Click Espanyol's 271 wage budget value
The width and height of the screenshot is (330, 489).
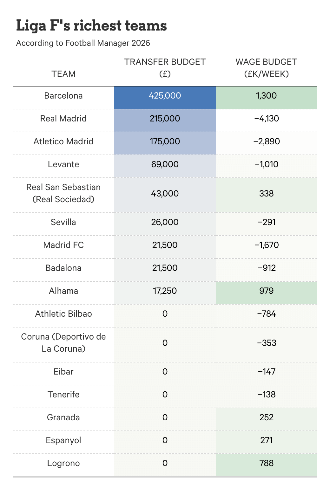click(x=266, y=440)
